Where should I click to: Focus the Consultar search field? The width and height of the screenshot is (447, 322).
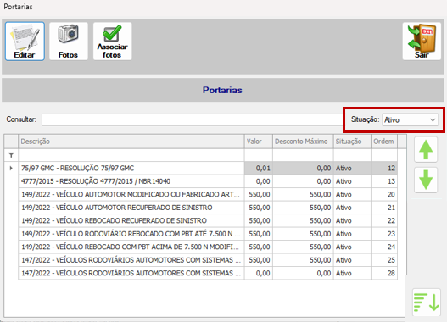click(193, 119)
